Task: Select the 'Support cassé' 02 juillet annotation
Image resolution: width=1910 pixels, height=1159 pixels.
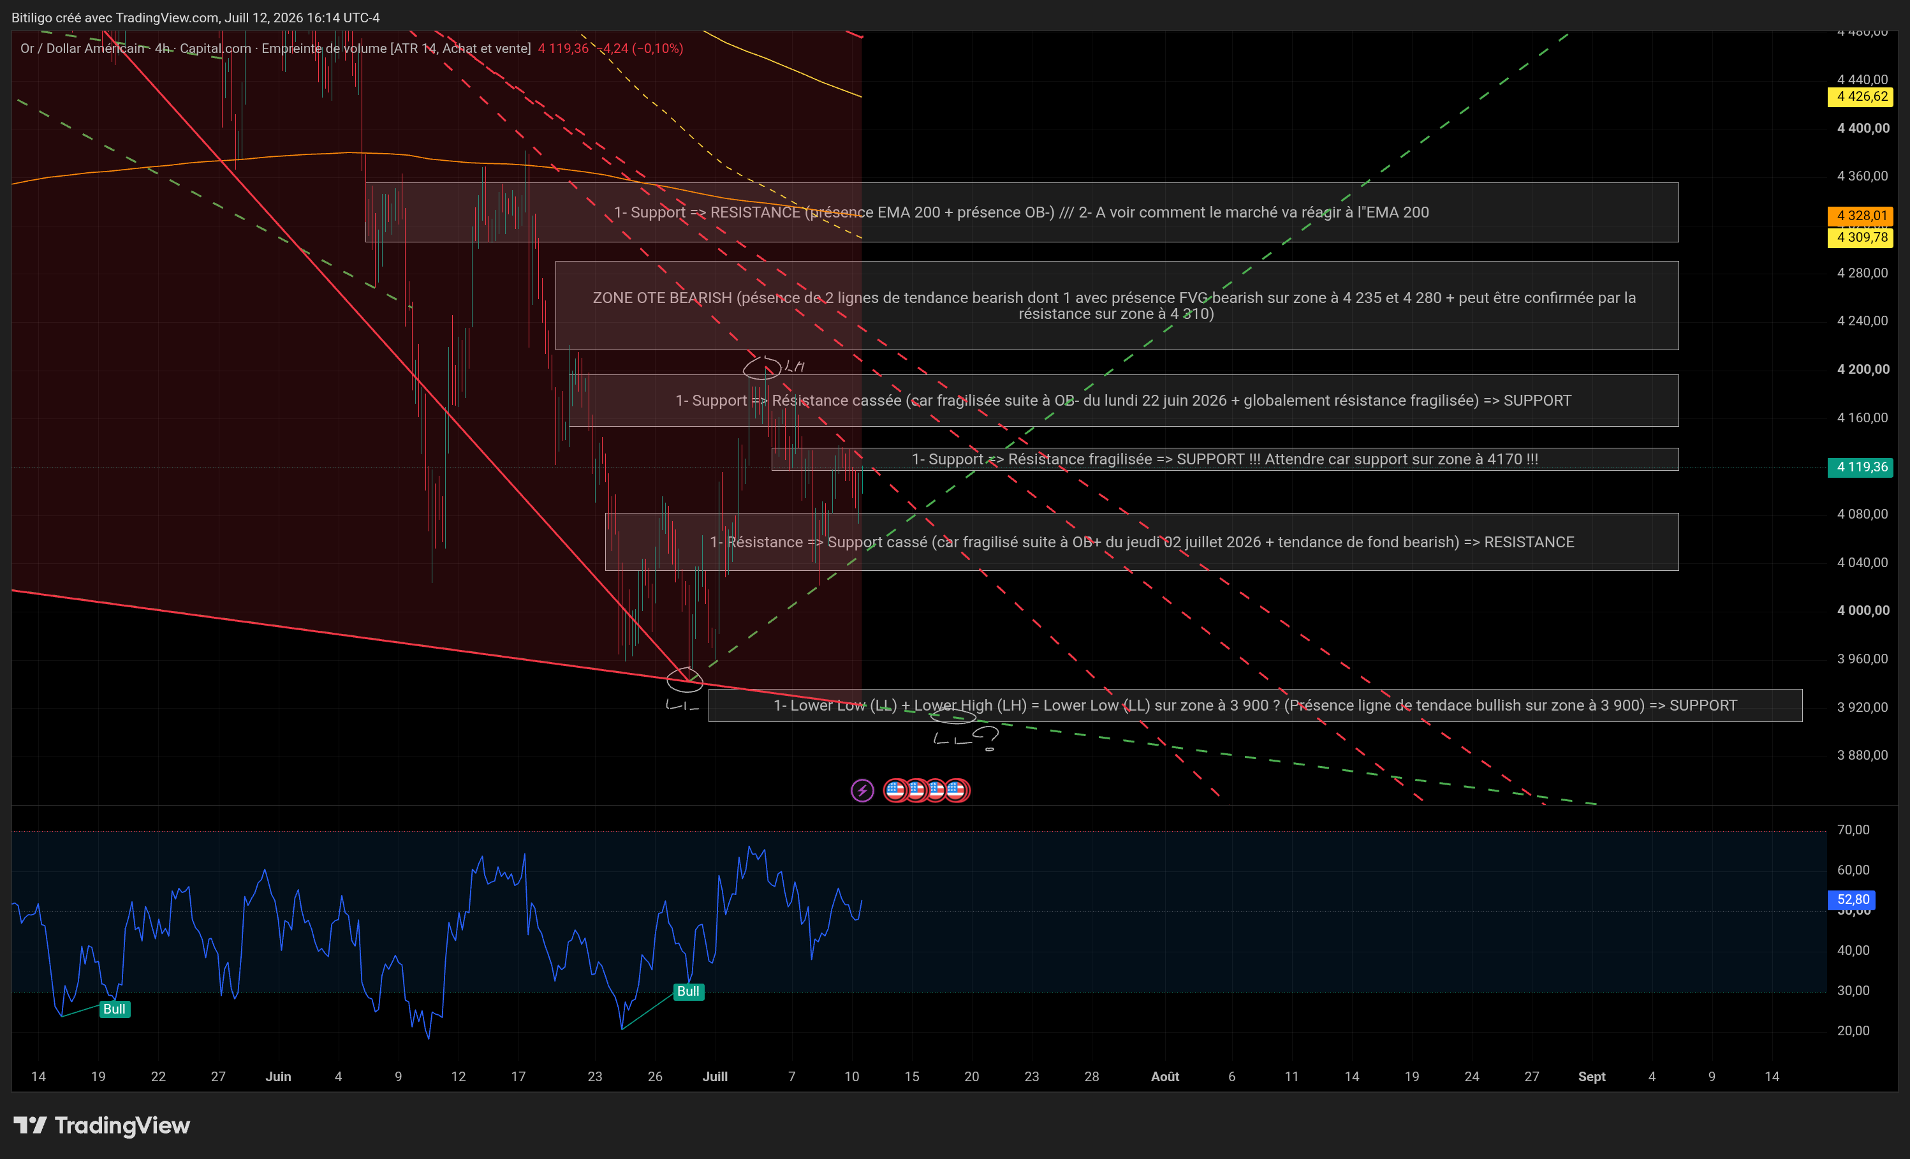Action: (1142, 542)
